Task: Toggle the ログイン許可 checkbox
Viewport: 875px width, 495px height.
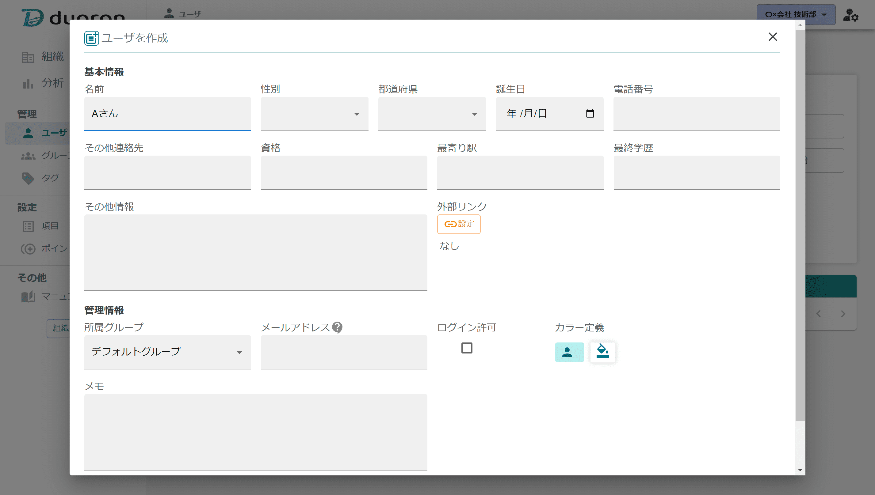Action: point(466,348)
